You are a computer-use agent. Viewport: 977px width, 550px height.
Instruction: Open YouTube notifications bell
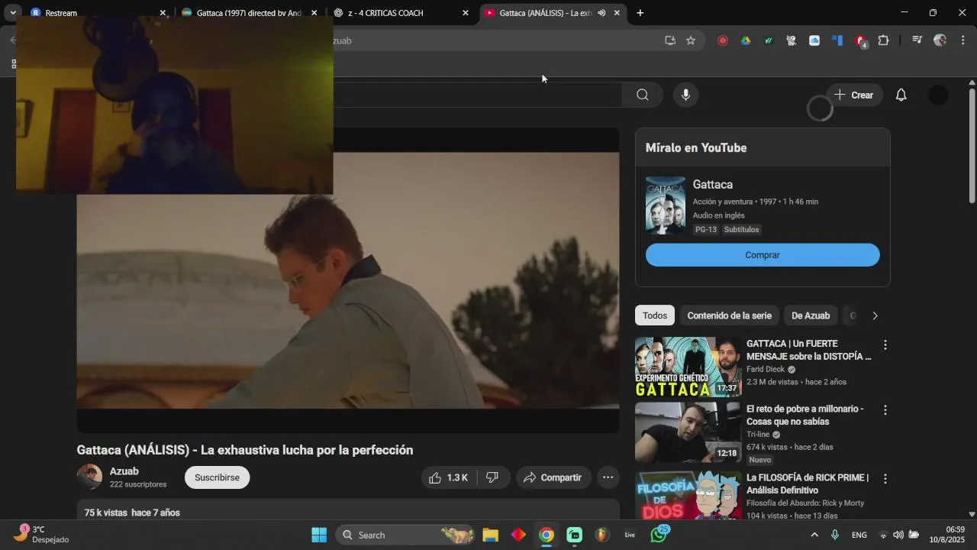pos(901,95)
